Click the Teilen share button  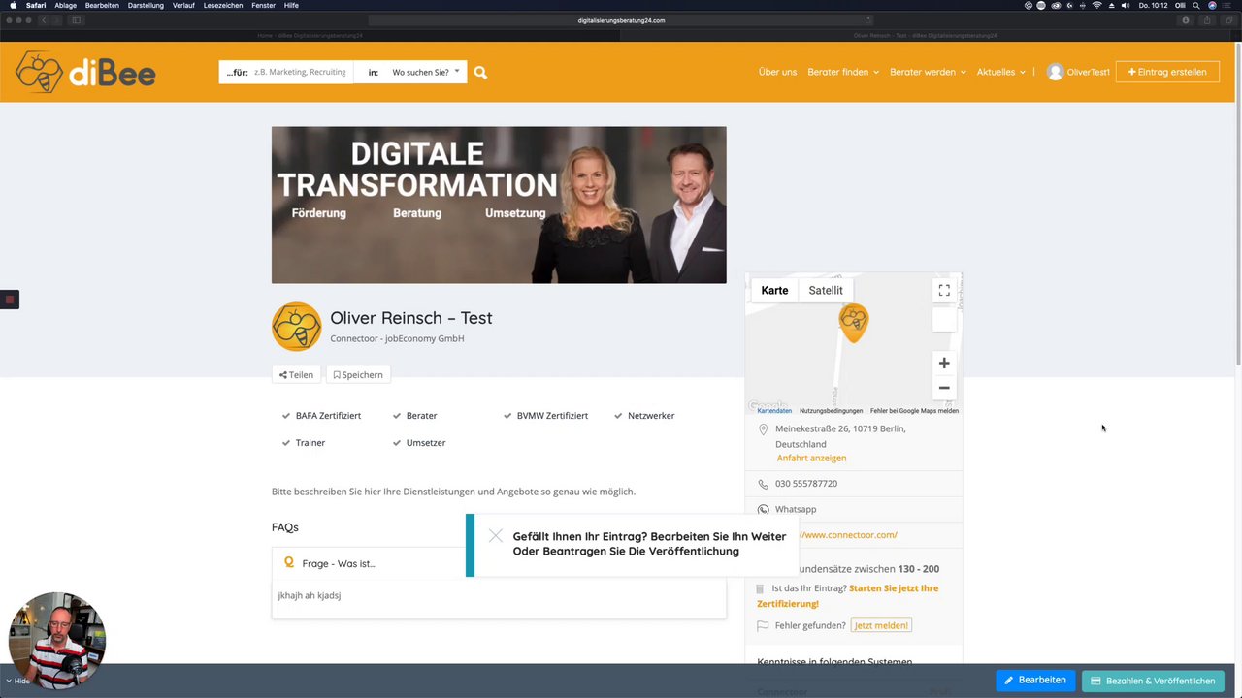[296, 375]
